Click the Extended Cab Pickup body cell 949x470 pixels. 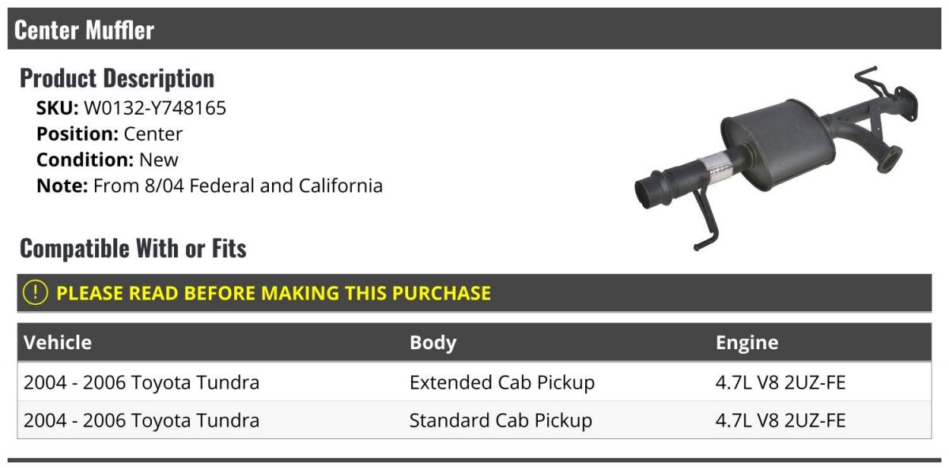(x=502, y=382)
